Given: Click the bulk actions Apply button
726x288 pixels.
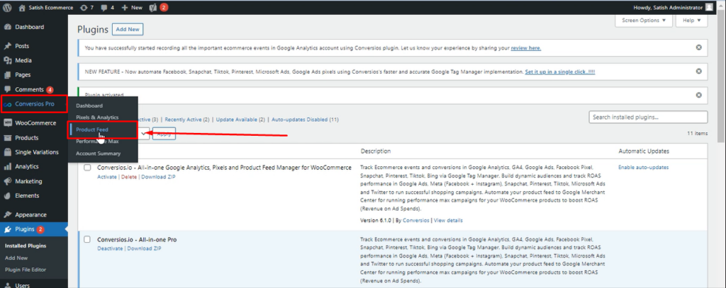Looking at the screenshot, I should coord(164,134).
